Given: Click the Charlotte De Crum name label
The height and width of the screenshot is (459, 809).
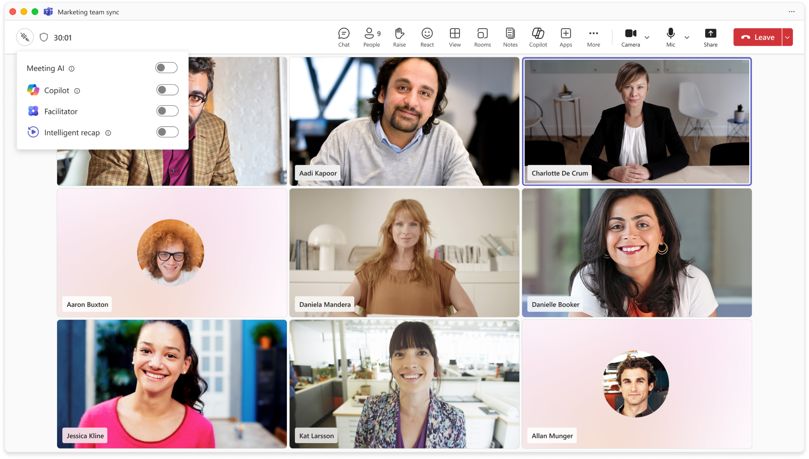Looking at the screenshot, I should (560, 173).
